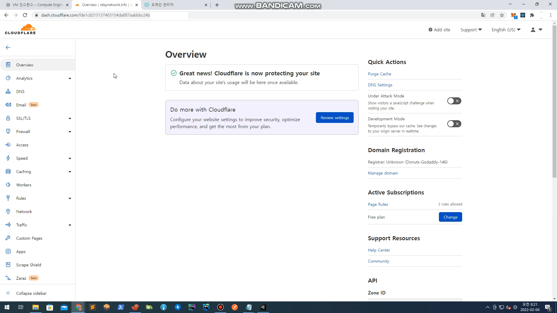Click the Custom Pages wrench icon
The height and width of the screenshot is (313, 557).
(x=8, y=238)
